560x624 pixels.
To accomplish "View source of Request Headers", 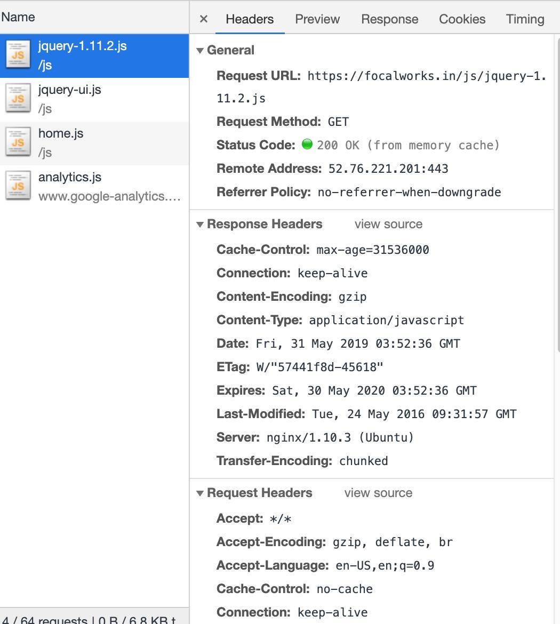I will (378, 493).
